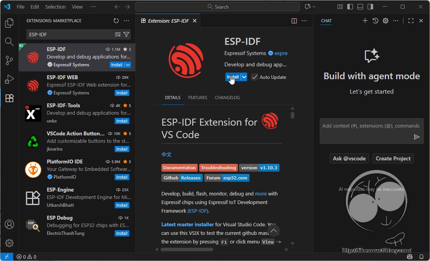
Task: Switch to the CHANGELOG tab
Action: coord(227,98)
